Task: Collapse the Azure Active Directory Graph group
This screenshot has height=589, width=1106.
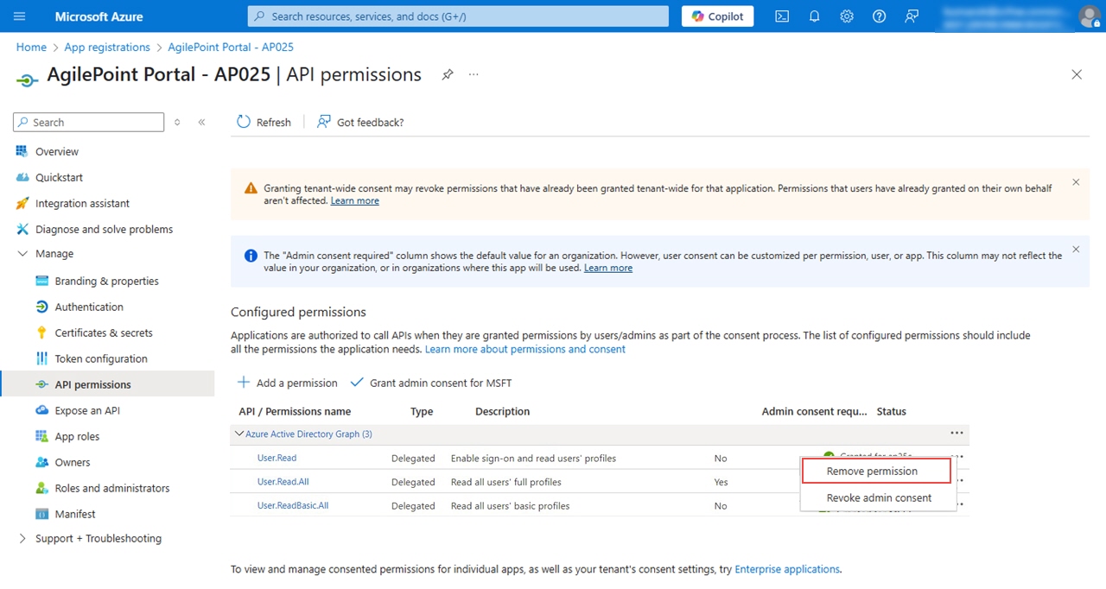Action: pyautogui.click(x=239, y=434)
